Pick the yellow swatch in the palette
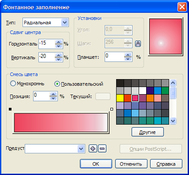The width and height of the screenshot is (189, 175). [120, 98]
